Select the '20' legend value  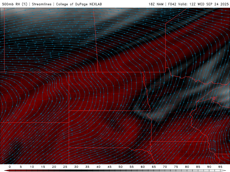click(x=54, y=167)
